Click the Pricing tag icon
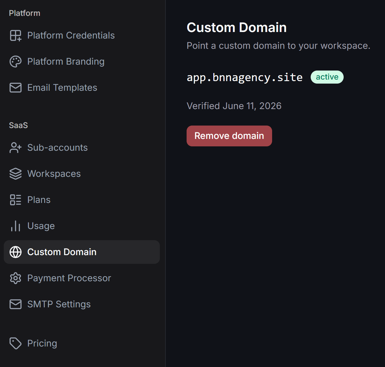This screenshot has width=385, height=367. click(x=16, y=343)
